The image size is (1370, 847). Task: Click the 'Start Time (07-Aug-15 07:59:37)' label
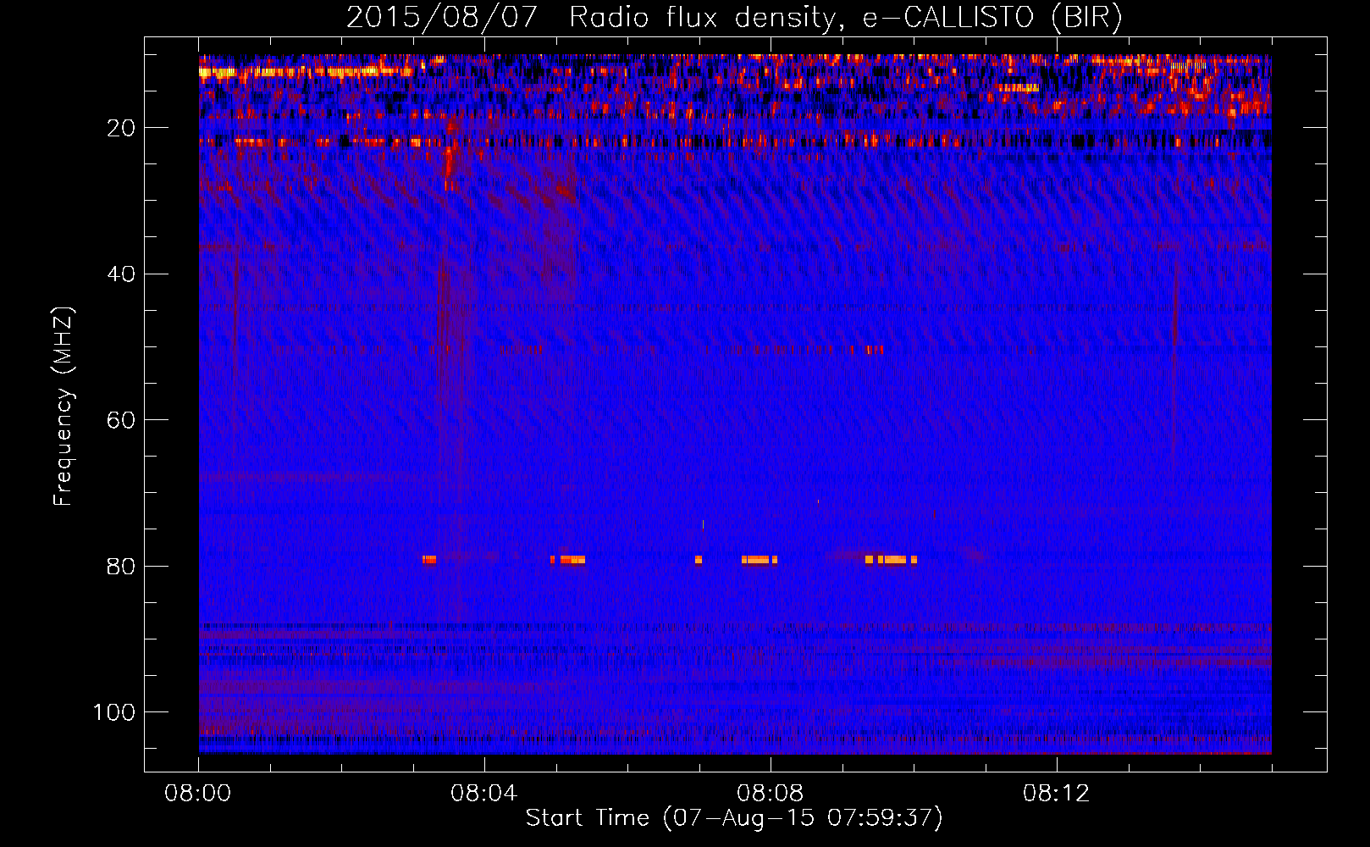coord(734,818)
